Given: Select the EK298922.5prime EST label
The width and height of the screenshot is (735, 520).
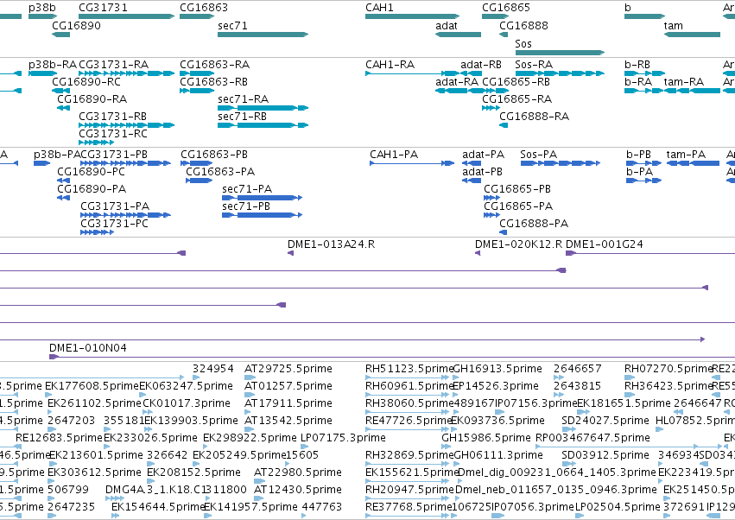Looking at the screenshot, I should point(250,438).
